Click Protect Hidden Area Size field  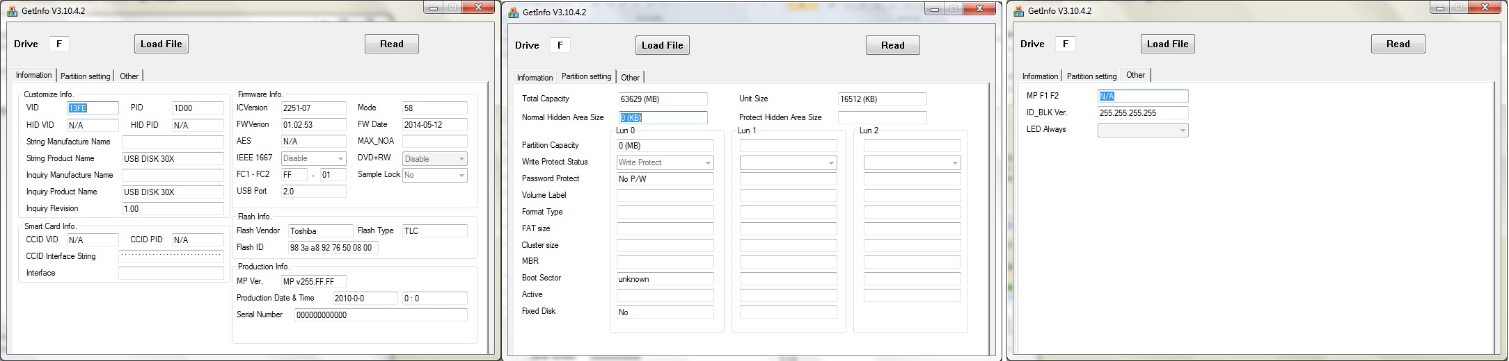[x=883, y=118]
